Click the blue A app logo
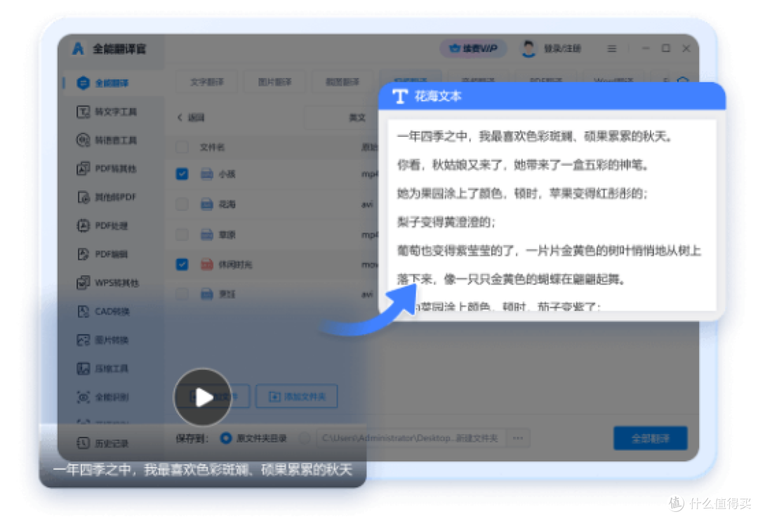Viewport: 758px width, 519px height. 79,48
